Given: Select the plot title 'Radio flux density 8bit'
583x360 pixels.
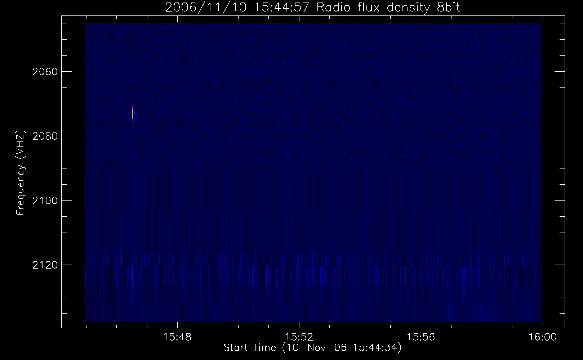Looking at the screenshot, I should tap(388, 8).
